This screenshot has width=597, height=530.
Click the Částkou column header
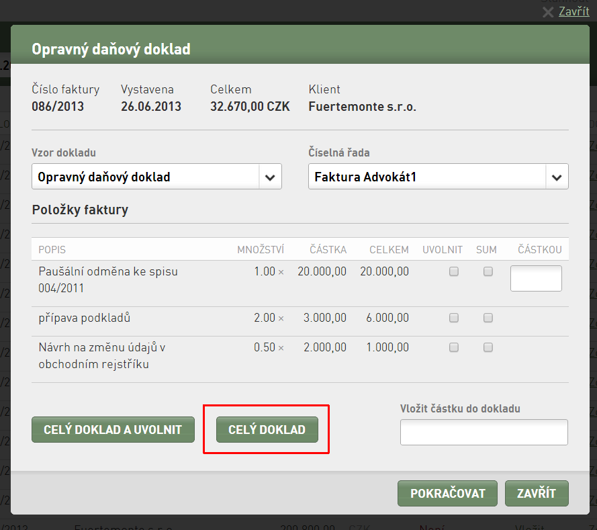point(539,250)
